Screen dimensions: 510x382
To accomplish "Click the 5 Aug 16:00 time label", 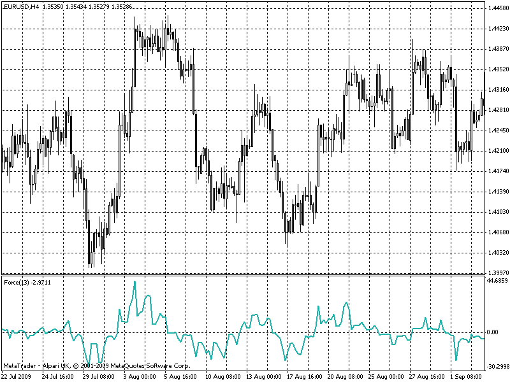I will click(180, 377).
